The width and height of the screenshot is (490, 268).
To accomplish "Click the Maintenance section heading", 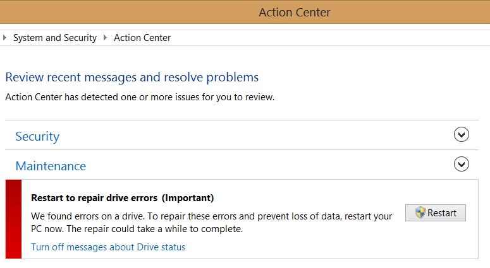I will [51, 166].
